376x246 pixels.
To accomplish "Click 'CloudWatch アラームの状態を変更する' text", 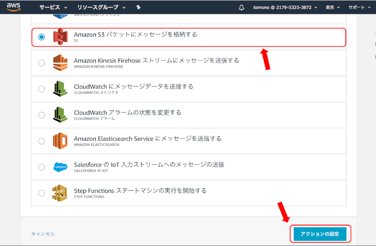I will tap(128, 113).
